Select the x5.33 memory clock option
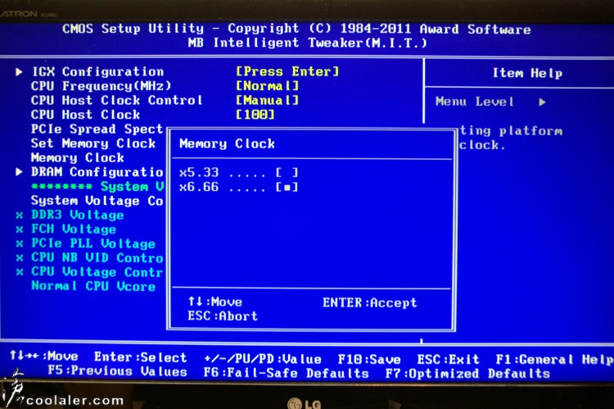 [x=239, y=173]
